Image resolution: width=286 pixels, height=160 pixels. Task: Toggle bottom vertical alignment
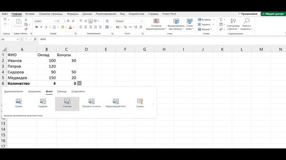(90, 21)
